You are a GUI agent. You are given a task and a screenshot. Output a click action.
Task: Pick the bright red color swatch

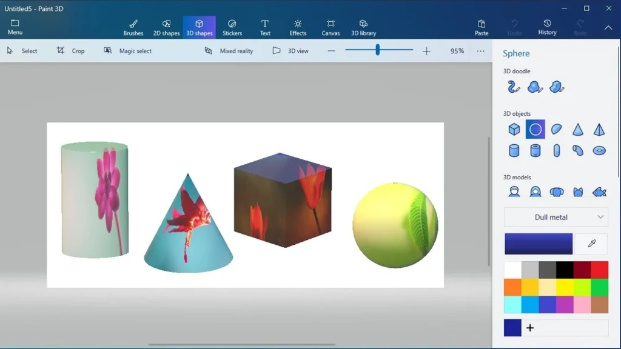[x=600, y=270]
